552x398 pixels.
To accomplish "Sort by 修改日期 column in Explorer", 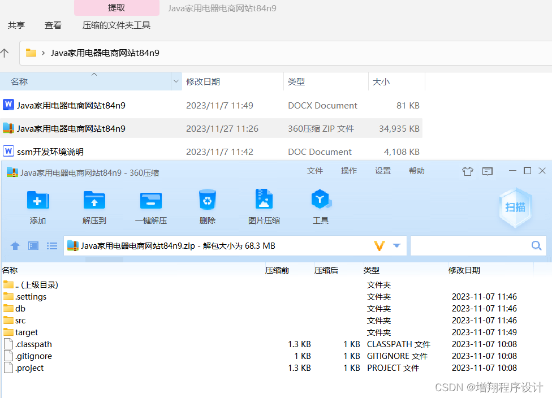I will point(232,81).
